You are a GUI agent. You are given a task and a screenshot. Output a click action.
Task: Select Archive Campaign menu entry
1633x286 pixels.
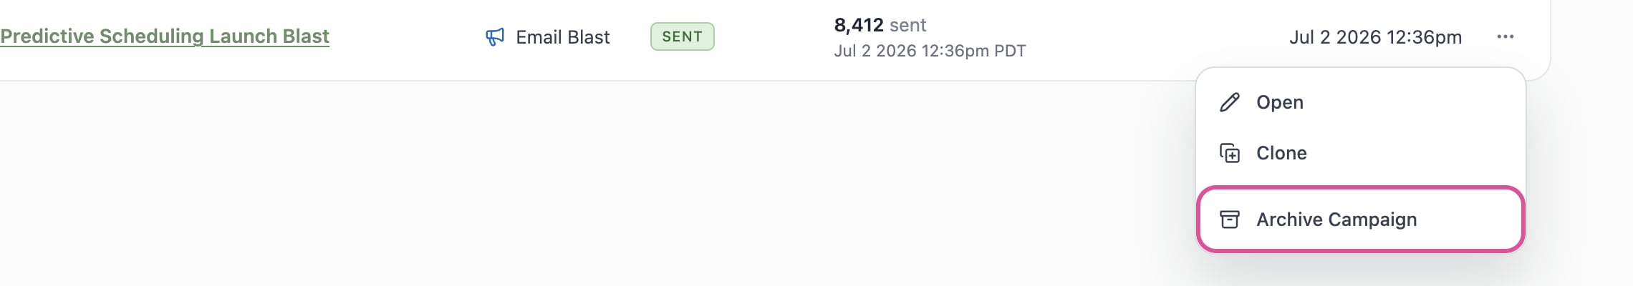[1360, 220]
